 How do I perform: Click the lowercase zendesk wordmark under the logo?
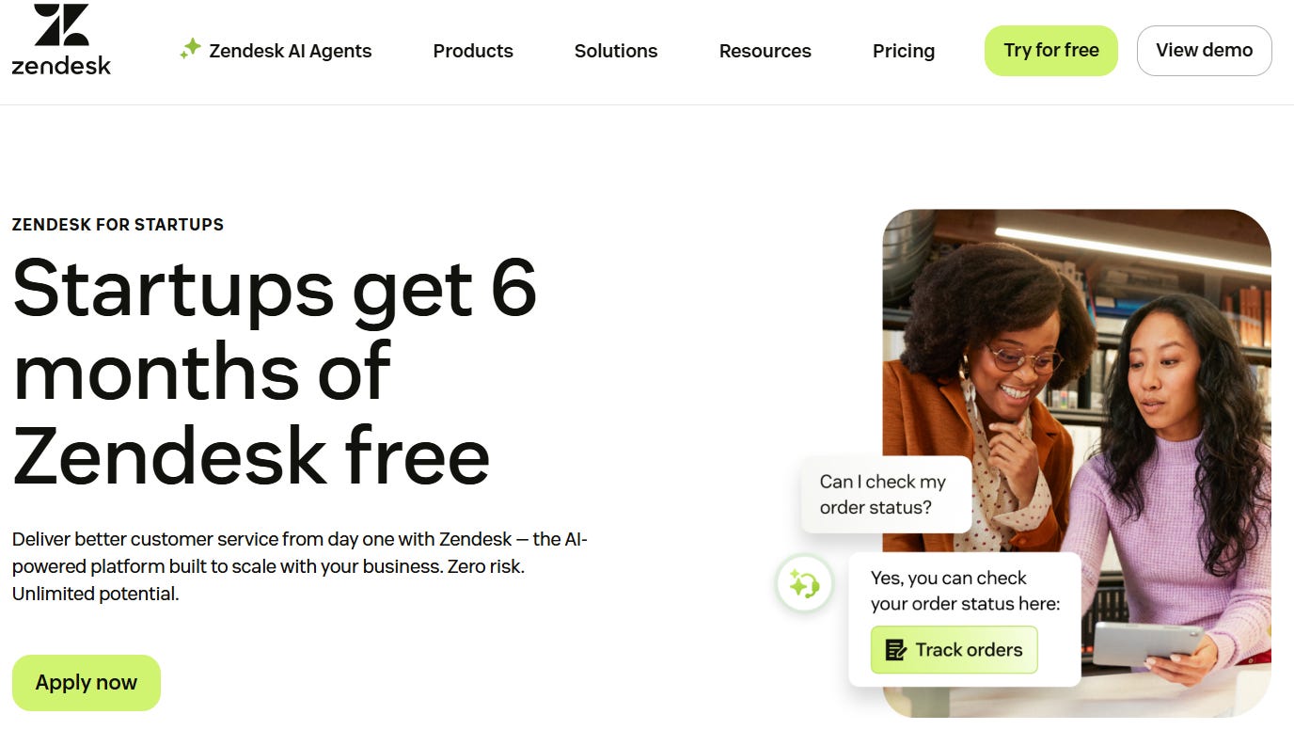61,65
